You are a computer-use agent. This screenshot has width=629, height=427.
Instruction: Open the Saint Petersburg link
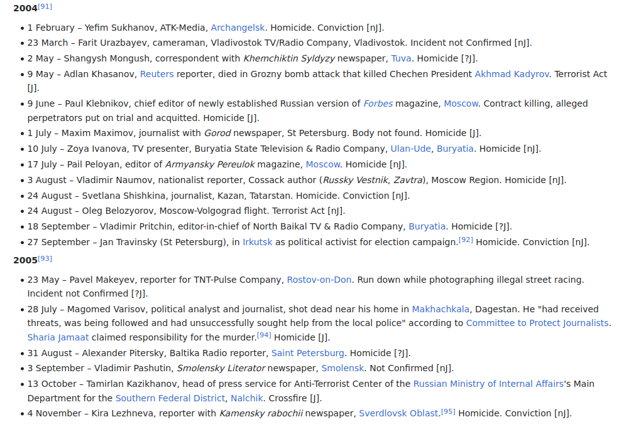click(308, 354)
